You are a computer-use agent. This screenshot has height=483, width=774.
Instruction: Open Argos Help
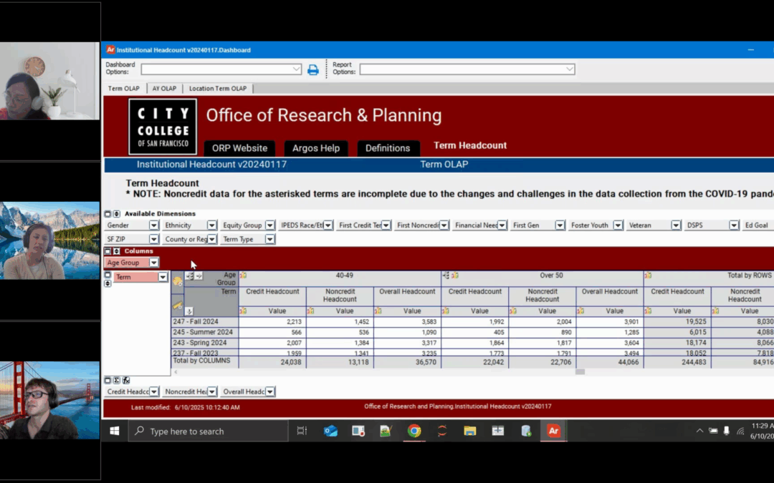coord(316,148)
